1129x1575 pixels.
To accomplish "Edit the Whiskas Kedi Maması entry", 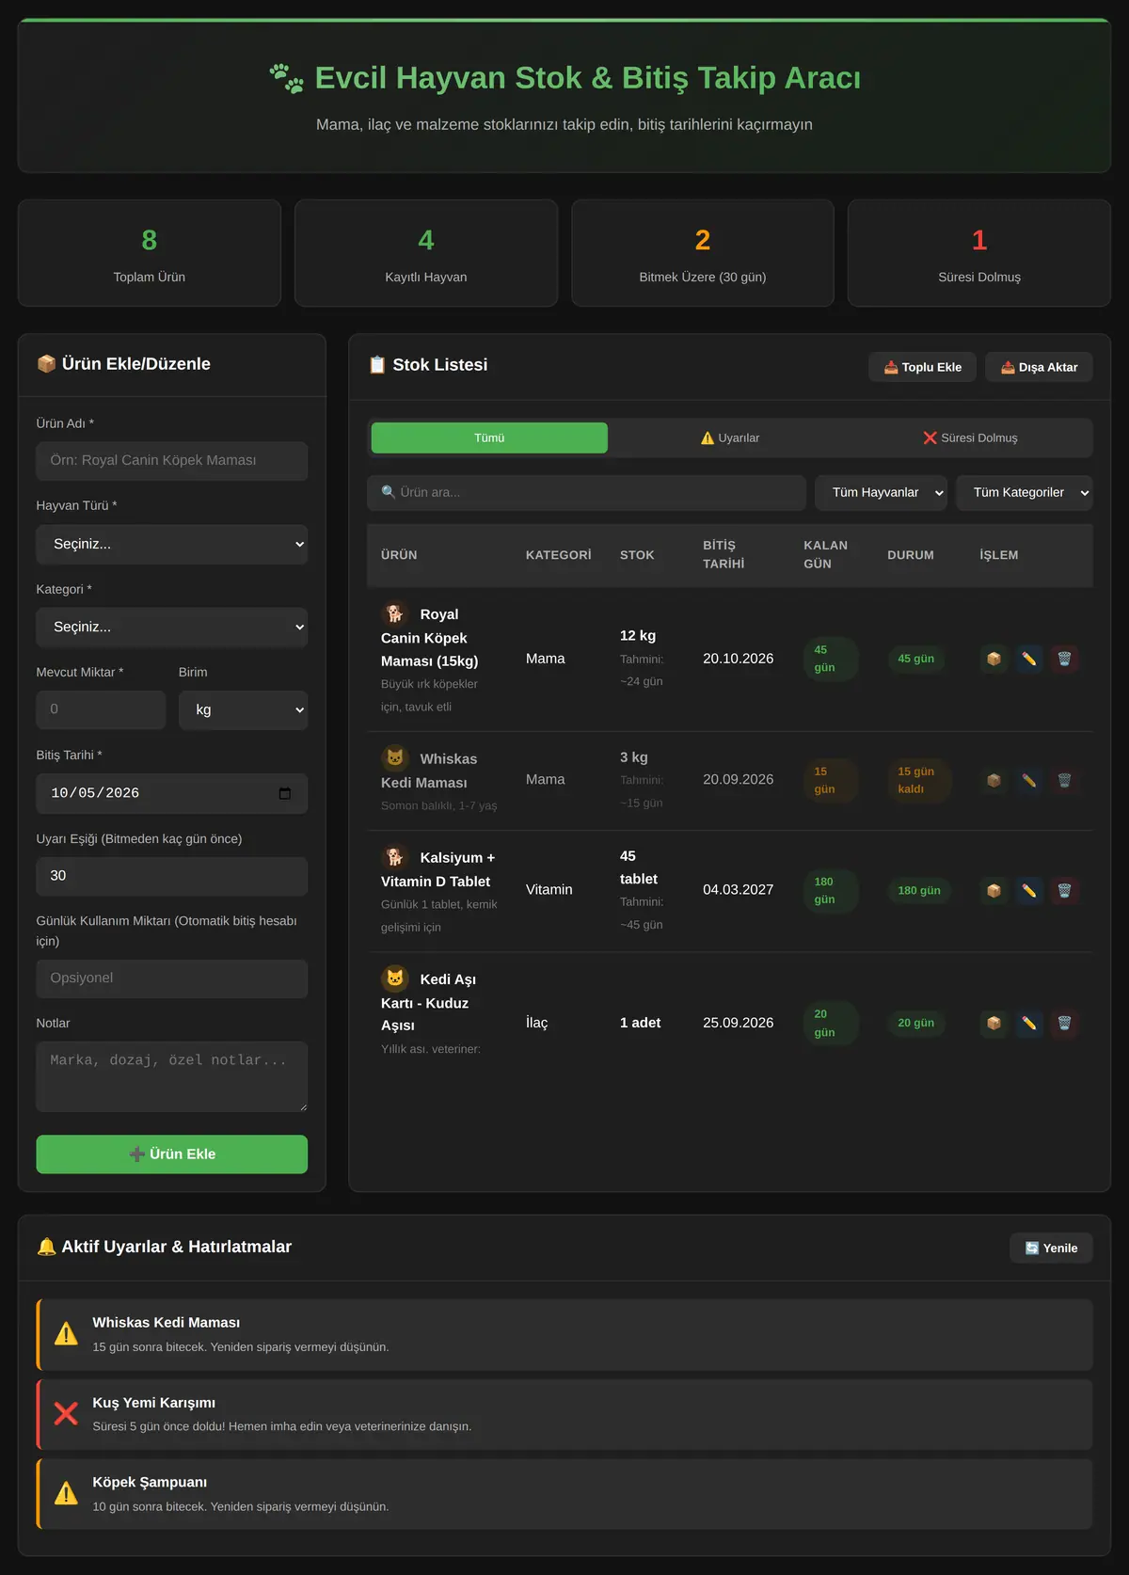I will click(x=1029, y=780).
